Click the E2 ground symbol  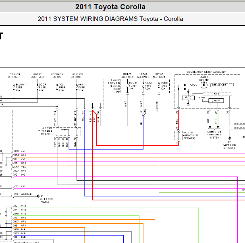[x=230, y=138]
